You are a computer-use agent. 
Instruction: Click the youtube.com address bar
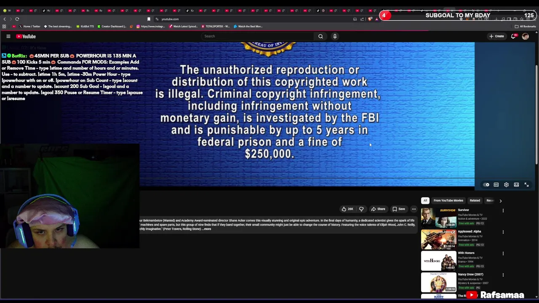pos(253,19)
